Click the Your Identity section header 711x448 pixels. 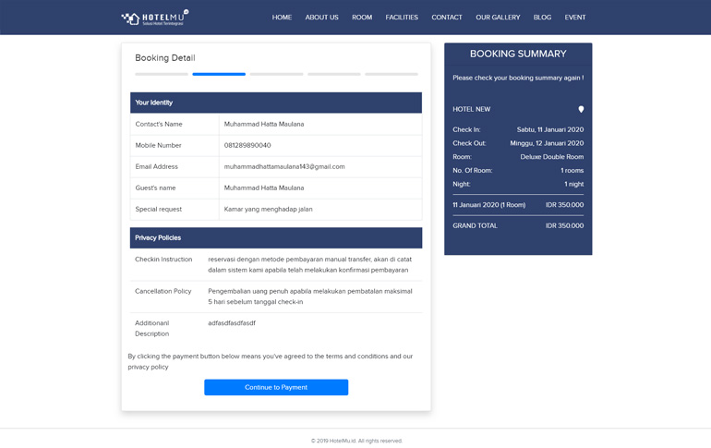[x=275, y=103]
